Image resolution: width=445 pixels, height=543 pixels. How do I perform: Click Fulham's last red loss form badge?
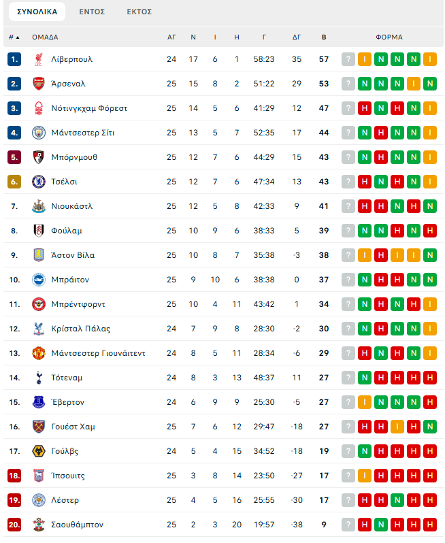429,231
